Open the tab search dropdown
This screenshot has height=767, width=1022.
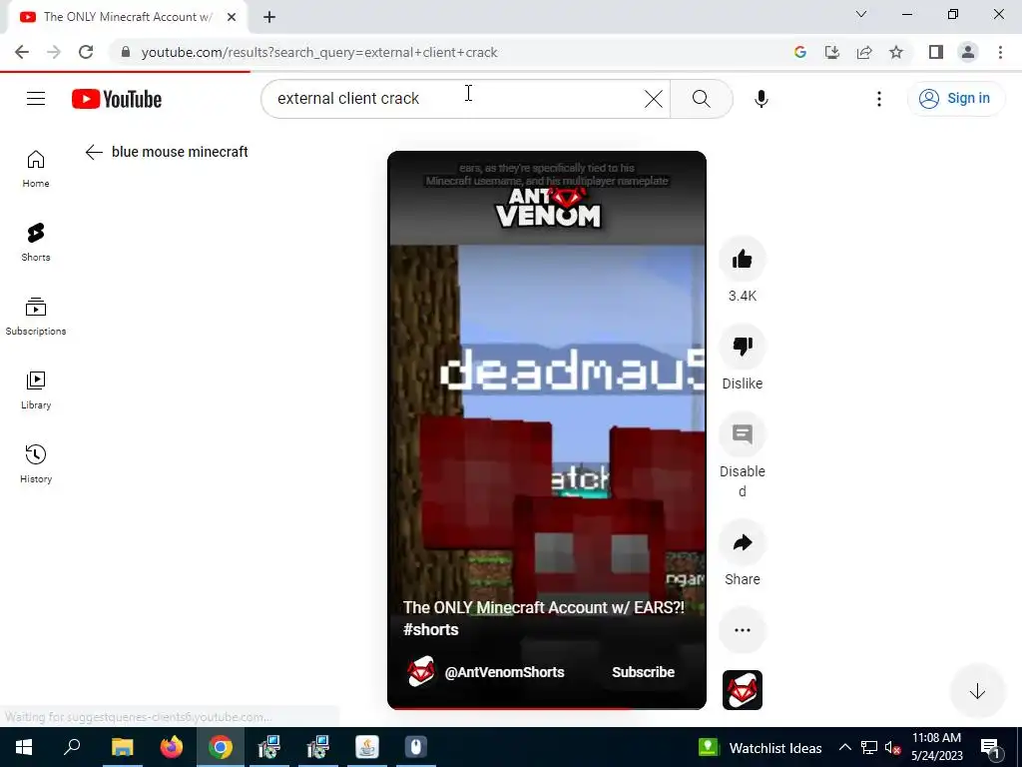click(x=861, y=14)
